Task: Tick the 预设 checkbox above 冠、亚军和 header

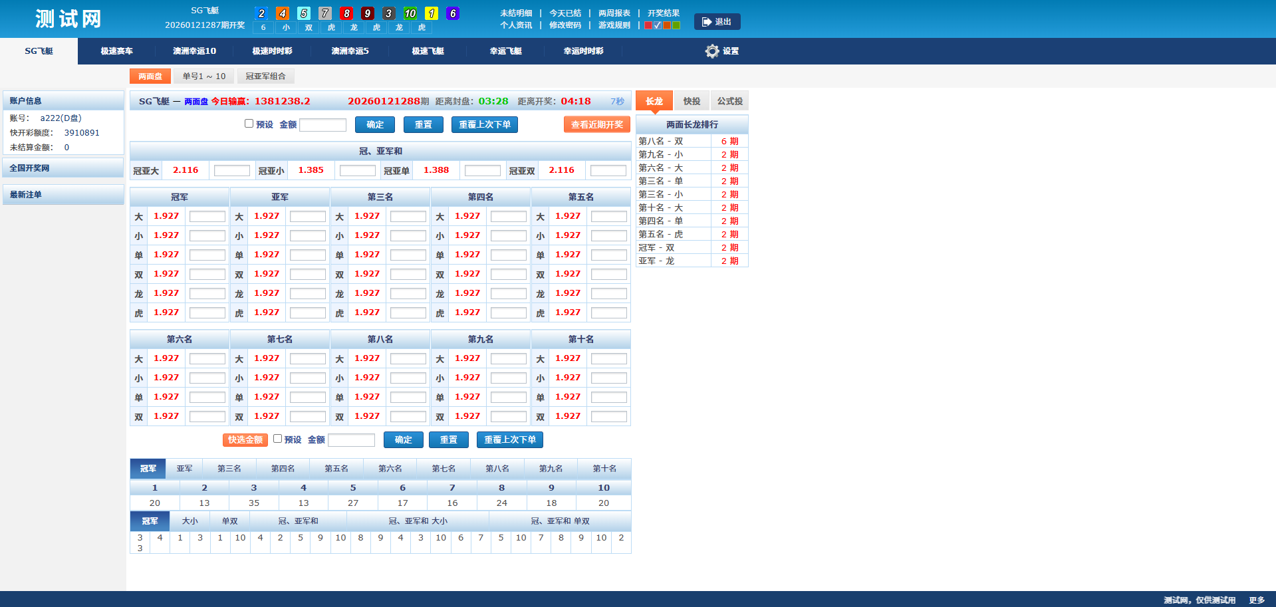Action: pos(249,124)
